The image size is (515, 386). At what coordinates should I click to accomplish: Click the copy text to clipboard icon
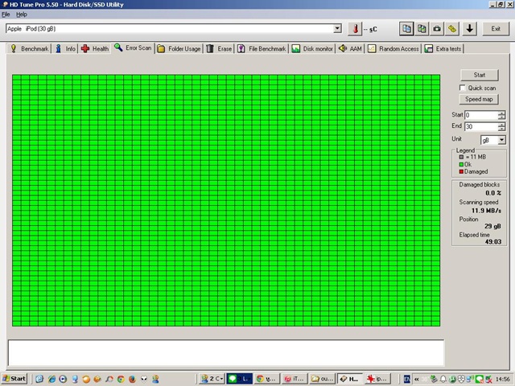click(407, 29)
